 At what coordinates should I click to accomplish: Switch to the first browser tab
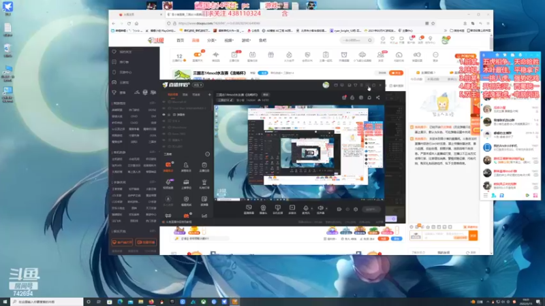tap(139, 14)
